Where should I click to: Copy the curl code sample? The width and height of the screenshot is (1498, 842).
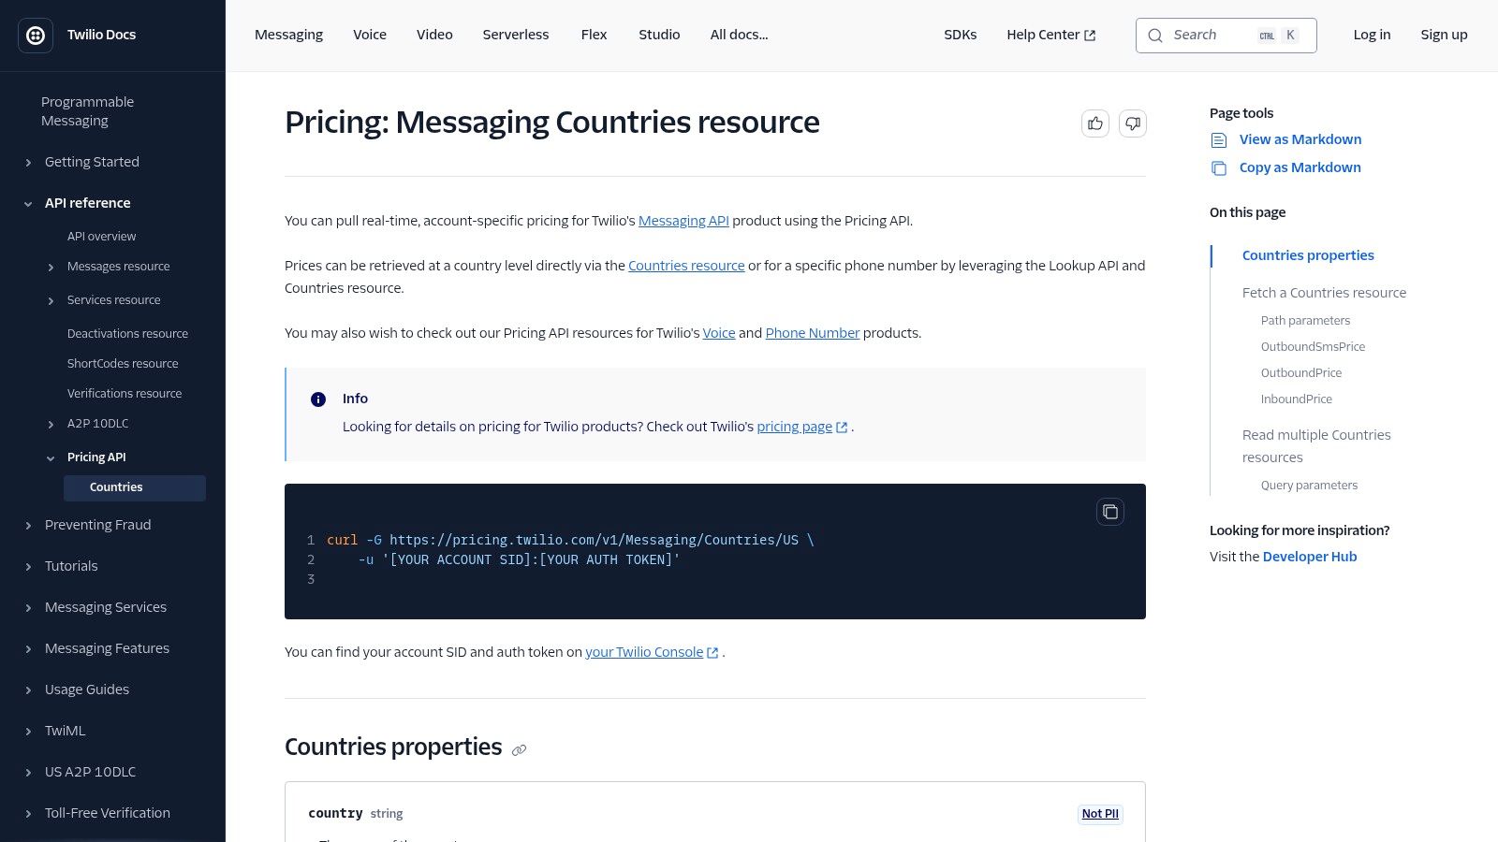[x=1110, y=512]
